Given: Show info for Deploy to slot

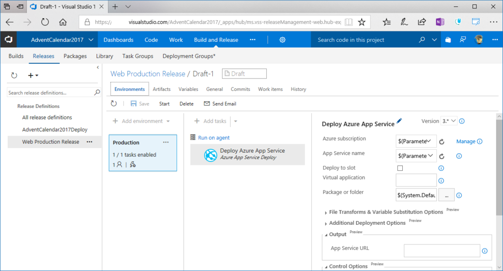Looking at the screenshot, I should tap(441, 168).
